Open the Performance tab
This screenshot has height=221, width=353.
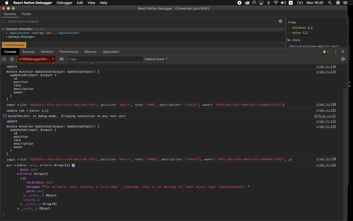[69, 52]
